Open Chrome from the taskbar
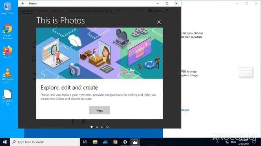This screenshot has width=261, height=146. click(x=115, y=142)
